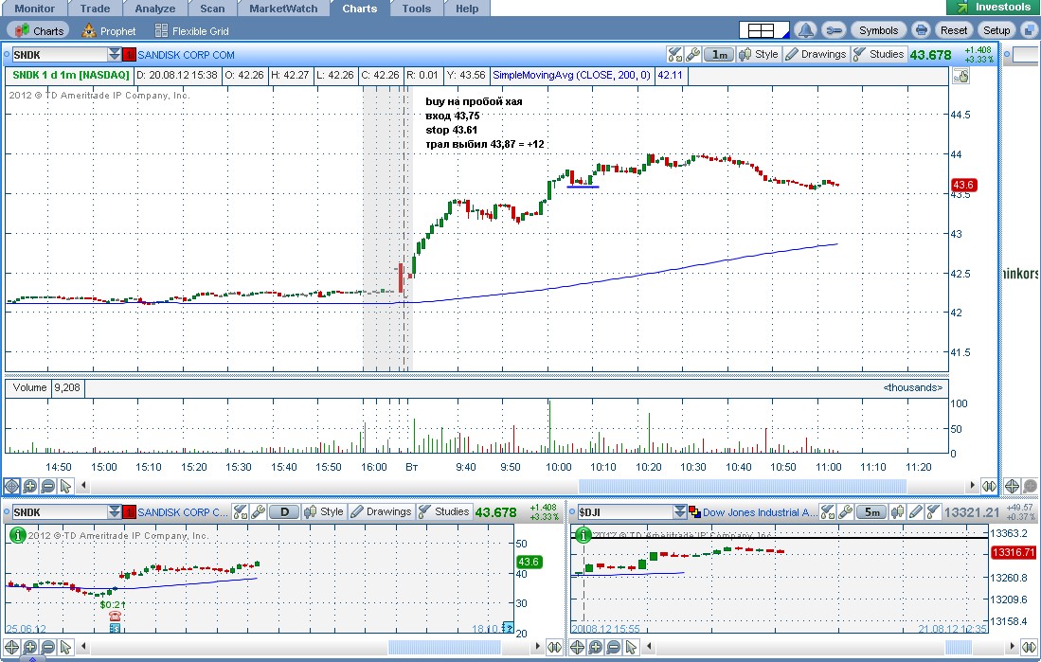Open Drawings menu in main chart

816,54
